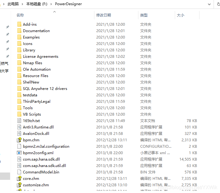The image size is (220, 193).
Task: Click the 7,335 KB size value
Action: pos(189,179)
